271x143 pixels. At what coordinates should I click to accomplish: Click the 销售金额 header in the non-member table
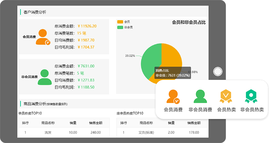pyautogui.click(x=194, y=123)
